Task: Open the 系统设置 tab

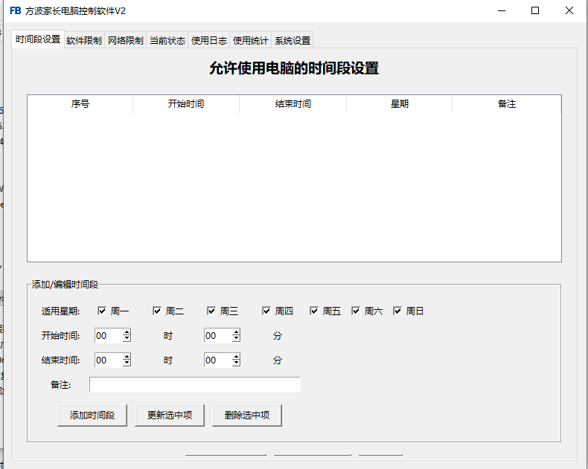Action: [293, 41]
